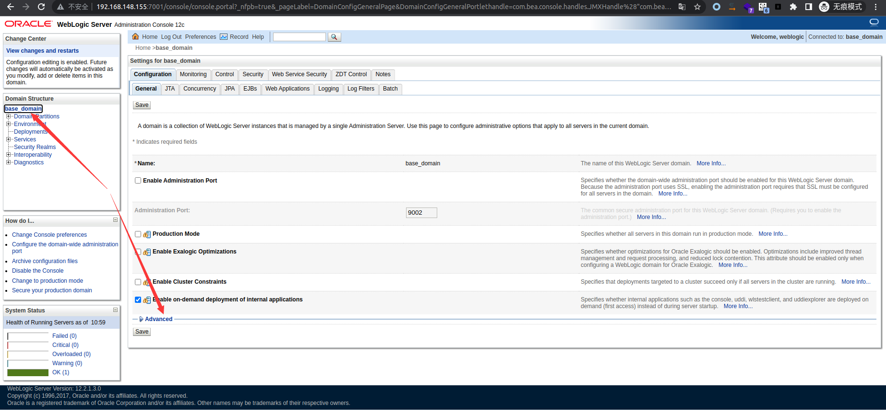Click the incognito mode profile icon
This screenshot has height=415, width=886.
click(x=824, y=7)
